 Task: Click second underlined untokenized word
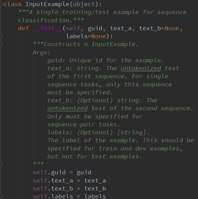pyautogui.click(x=68, y=109)
